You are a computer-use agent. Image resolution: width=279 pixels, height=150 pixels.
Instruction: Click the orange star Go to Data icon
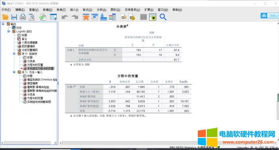point(86,17)
